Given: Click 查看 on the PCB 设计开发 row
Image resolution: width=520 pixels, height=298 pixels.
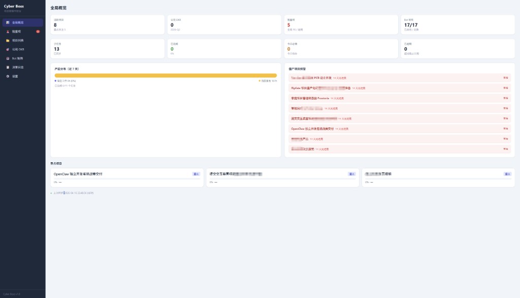Looking at the screenshot, I should [x=505, y=78].
